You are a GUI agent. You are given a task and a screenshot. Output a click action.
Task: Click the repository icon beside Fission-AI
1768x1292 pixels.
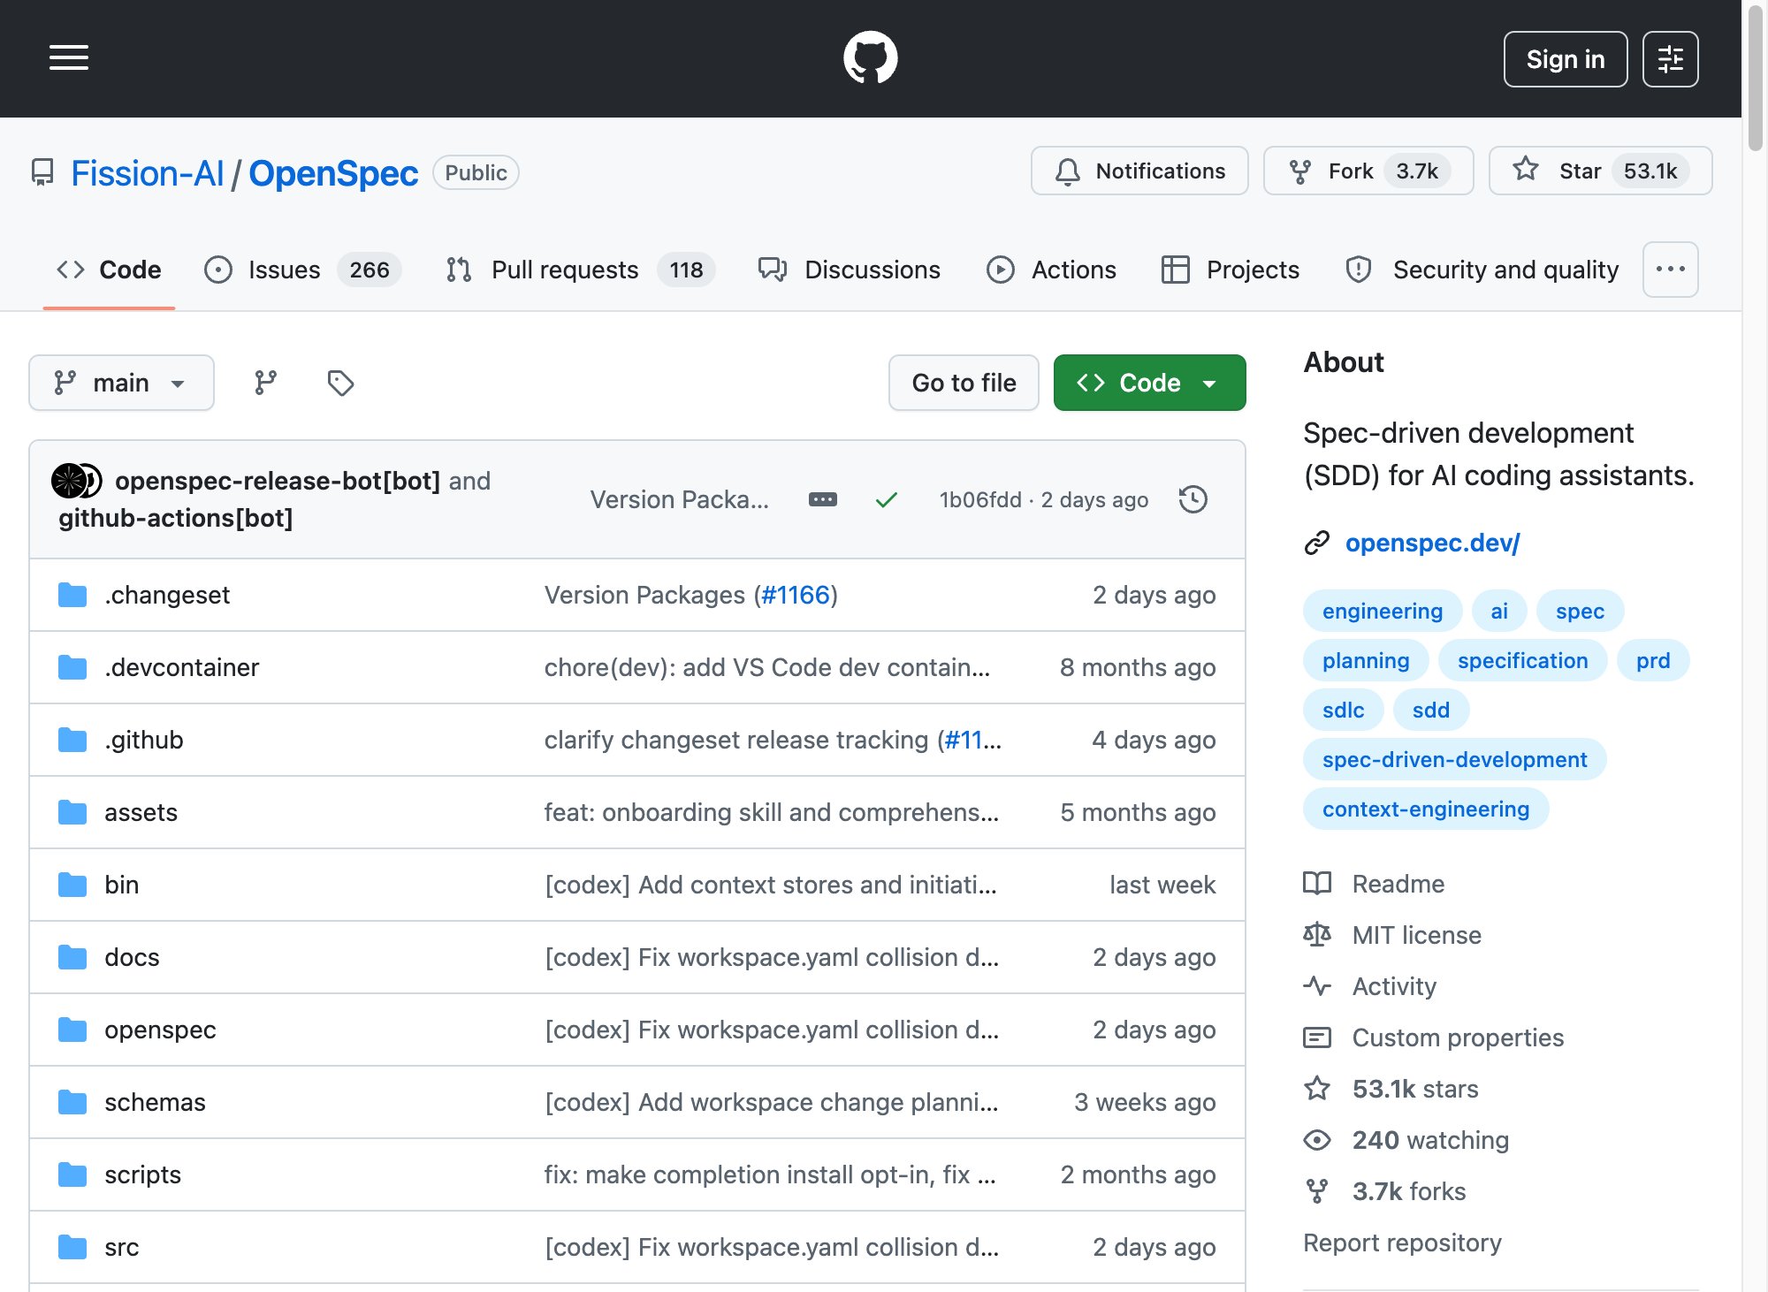[x=42, y=172]
